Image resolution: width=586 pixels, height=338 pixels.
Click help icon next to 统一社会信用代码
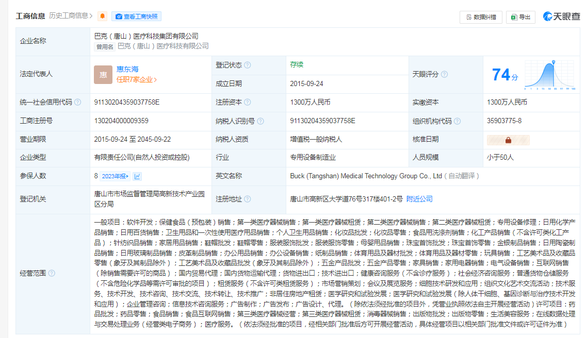point(78,103)
